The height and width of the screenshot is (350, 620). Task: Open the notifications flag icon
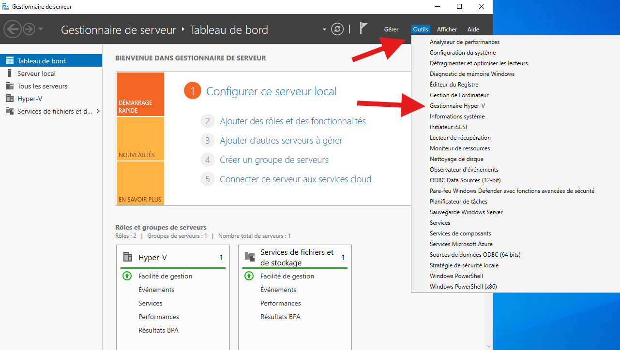click(364, 29)
